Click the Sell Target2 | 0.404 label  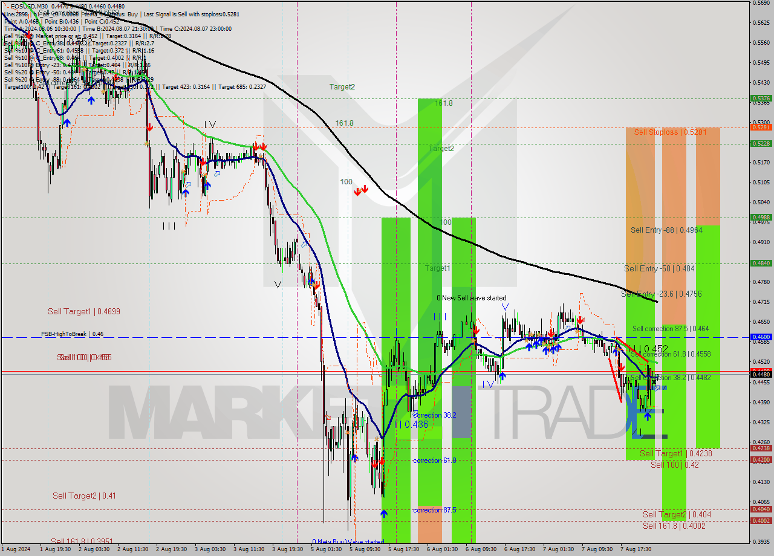(x=677, y=514)
